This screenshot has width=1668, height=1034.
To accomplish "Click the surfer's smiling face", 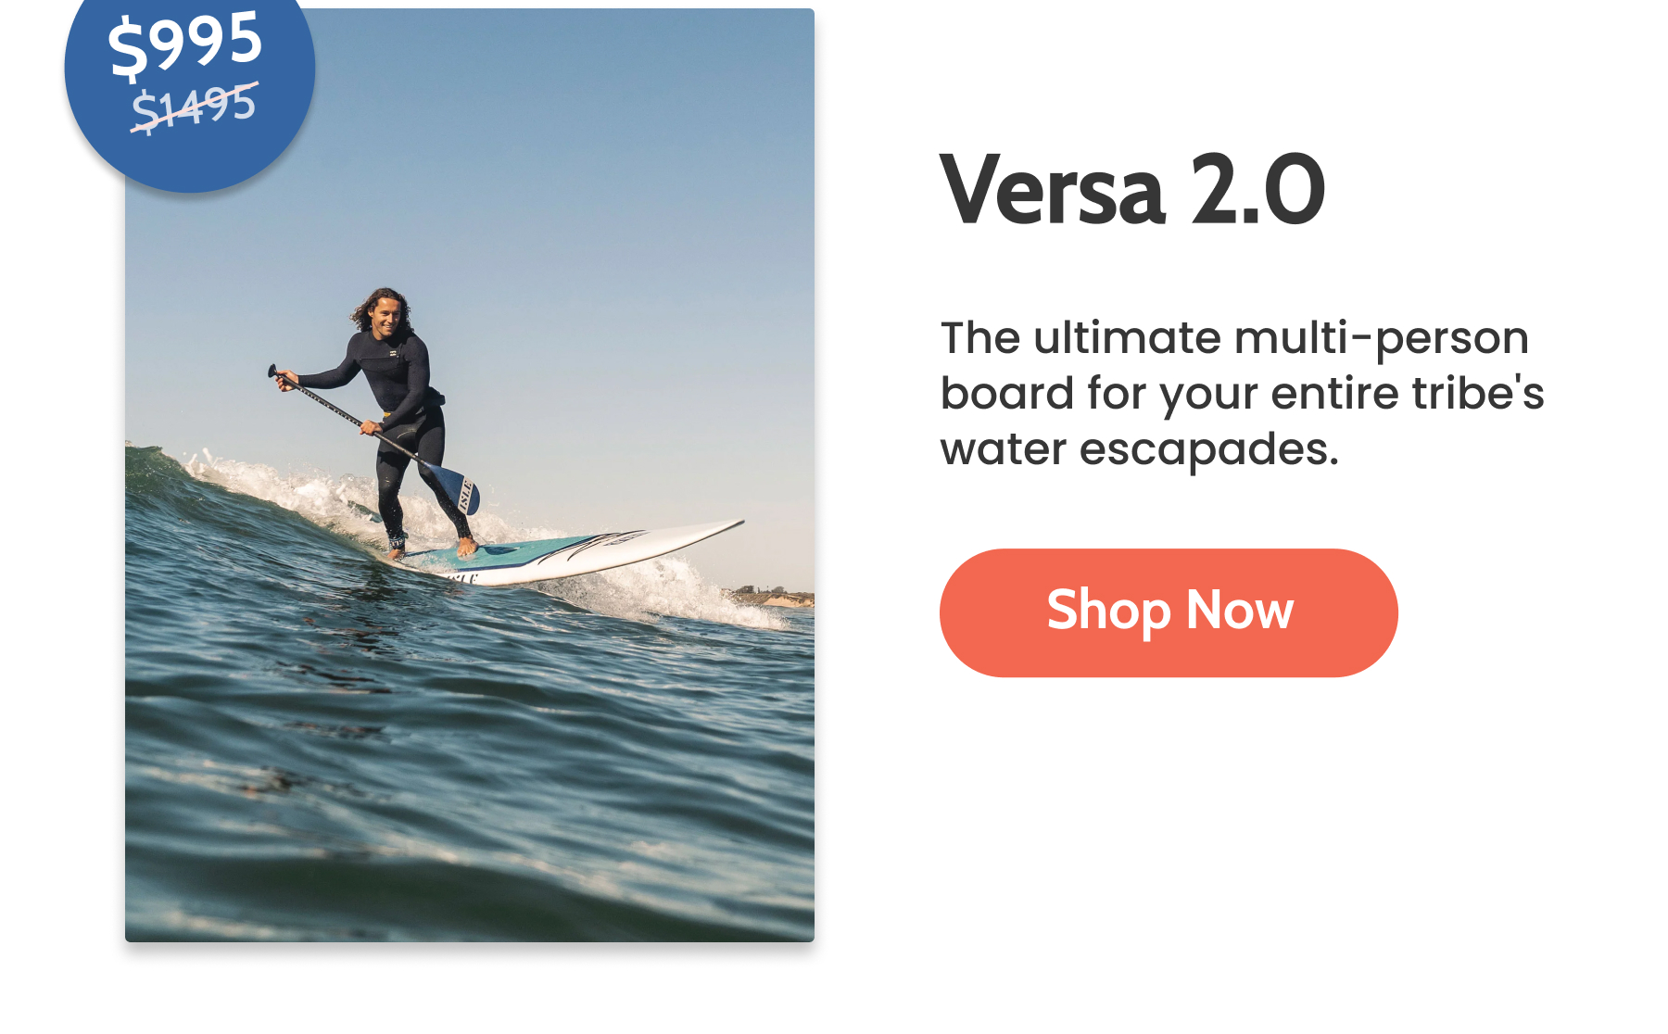I will click(x=387, y=316).
